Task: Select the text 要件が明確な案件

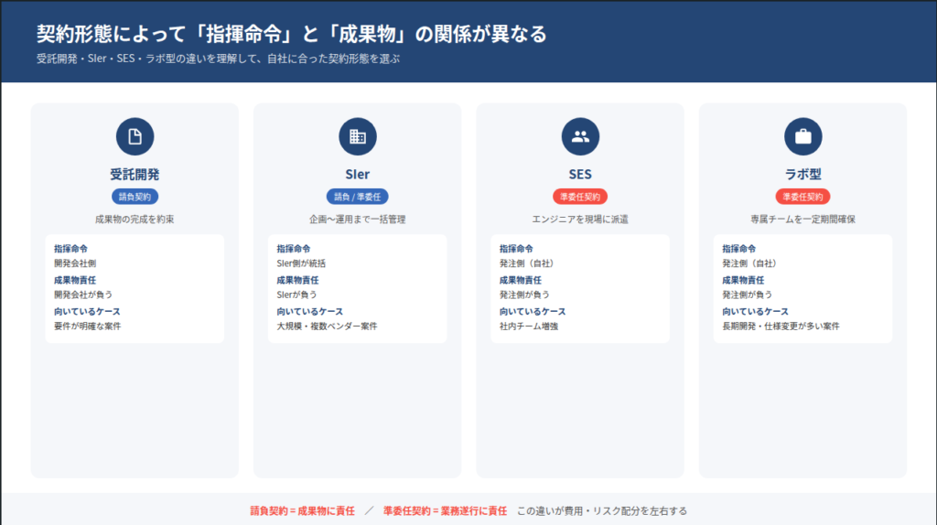Action: (x=88, y=326)
